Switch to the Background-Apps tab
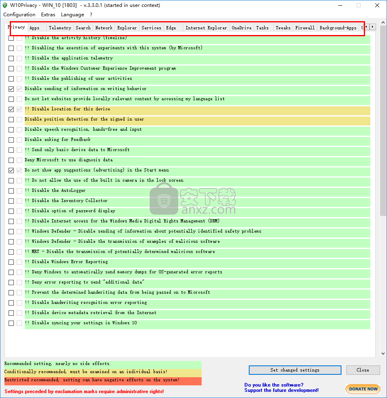Viewport: 387px width, 398px height. (338, 28)
